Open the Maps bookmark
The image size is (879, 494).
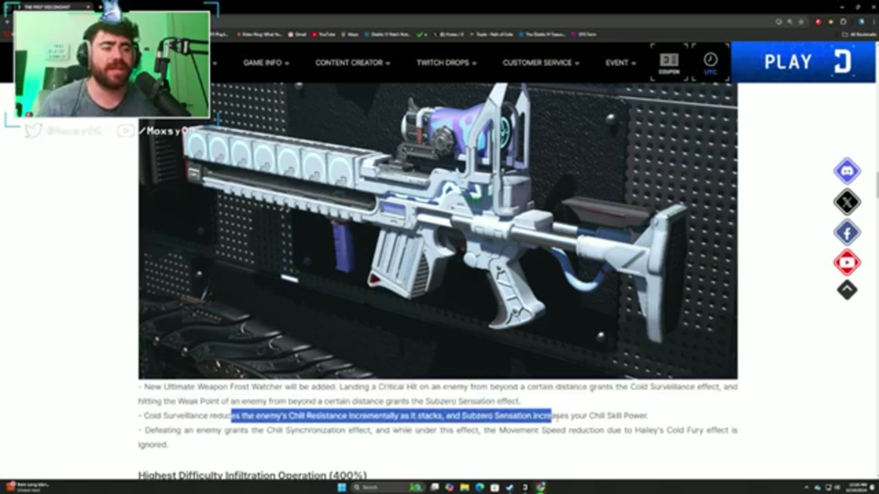click(x=350, y=34)
